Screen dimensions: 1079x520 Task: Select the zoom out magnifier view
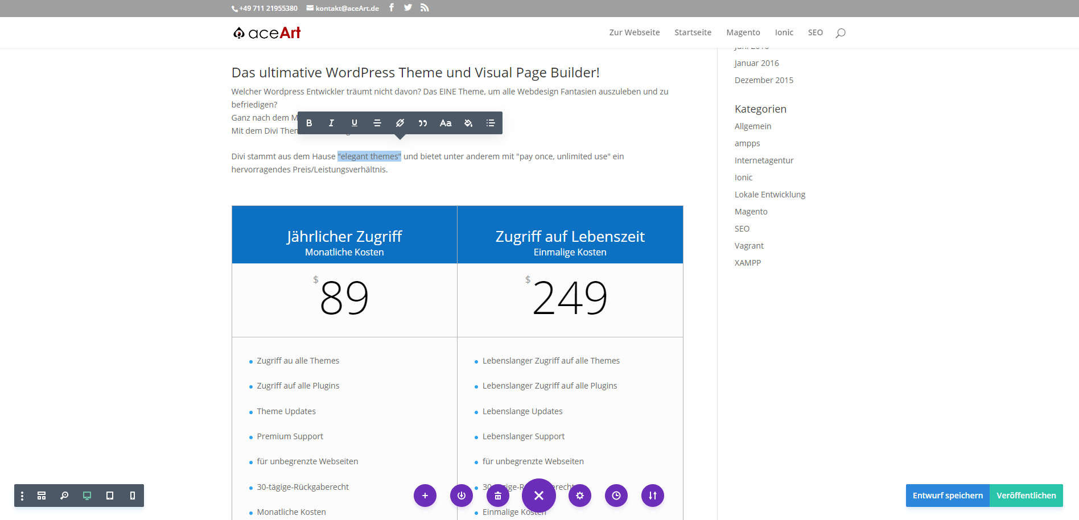click(64, 496)
